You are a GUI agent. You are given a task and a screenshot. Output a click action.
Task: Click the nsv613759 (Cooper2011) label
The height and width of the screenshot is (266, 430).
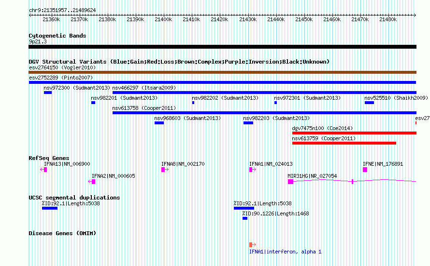[x=324, y=138]
